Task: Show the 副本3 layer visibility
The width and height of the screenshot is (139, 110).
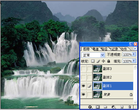Action: (x=83, y=69)
